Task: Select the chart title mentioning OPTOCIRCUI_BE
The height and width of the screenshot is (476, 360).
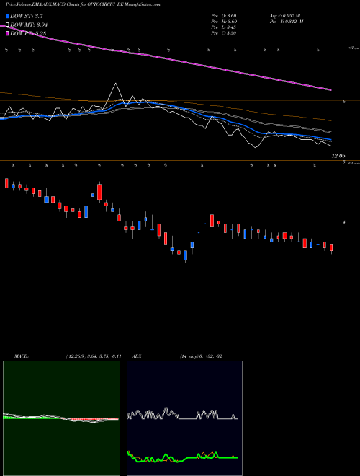Action: 83,4
